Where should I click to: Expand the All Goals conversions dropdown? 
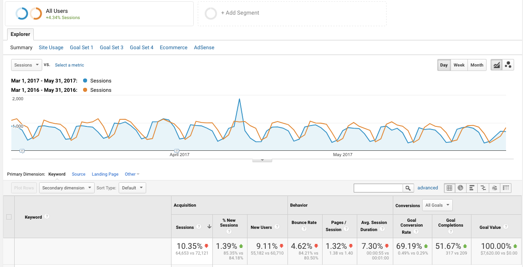pyautogui.click(x=437, y=205)
